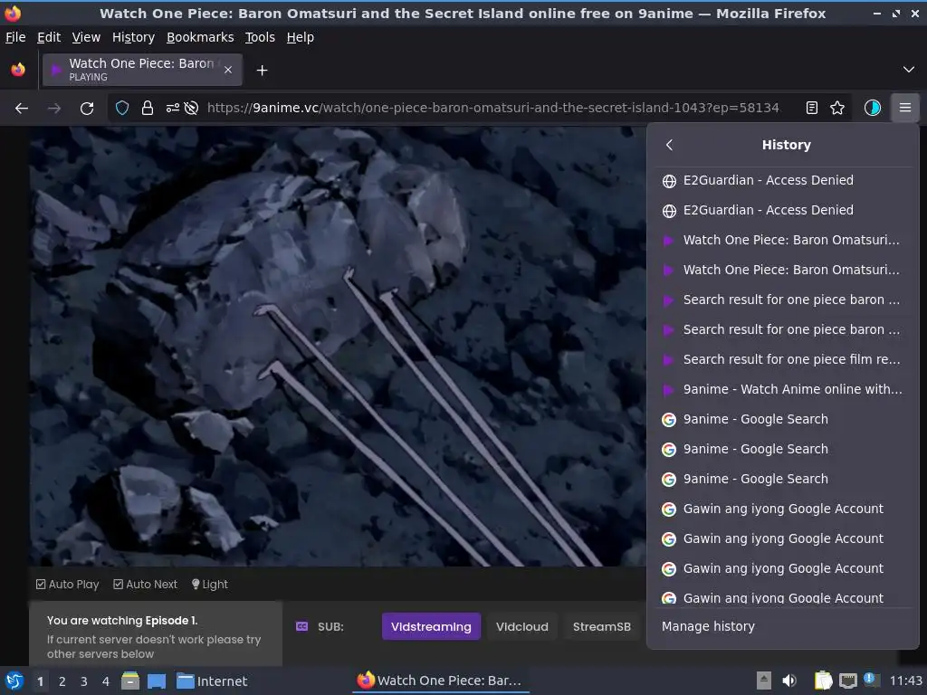The height and width of the screenshot is (695, 927).
Task: Open '9anime - Watch Anime online with...' history entry
Action: [x=783, y=389]
